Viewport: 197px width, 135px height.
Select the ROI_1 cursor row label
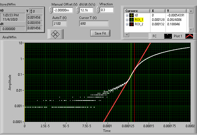click(x=140, y=20)
